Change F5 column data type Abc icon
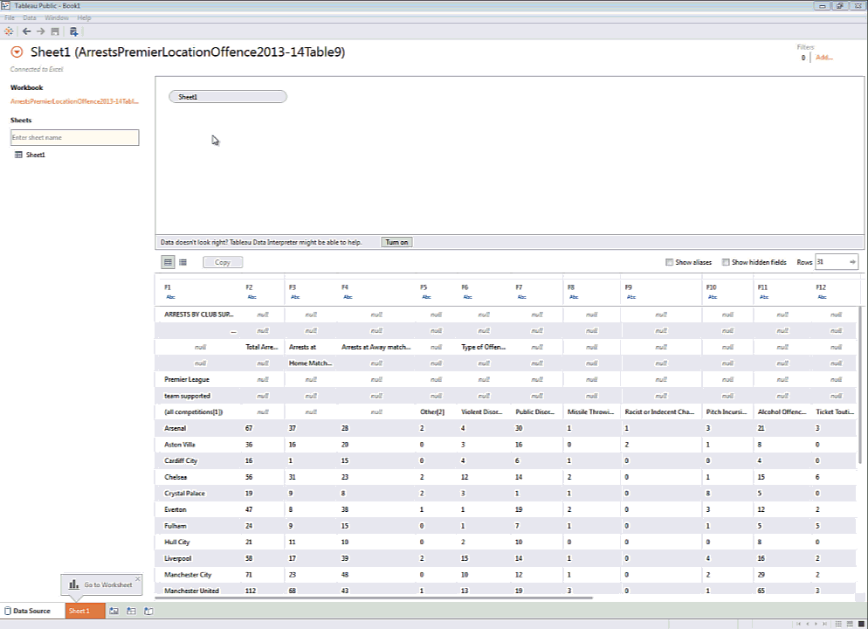The height and width of the screenshot is (629, 868). coord(426,297)
